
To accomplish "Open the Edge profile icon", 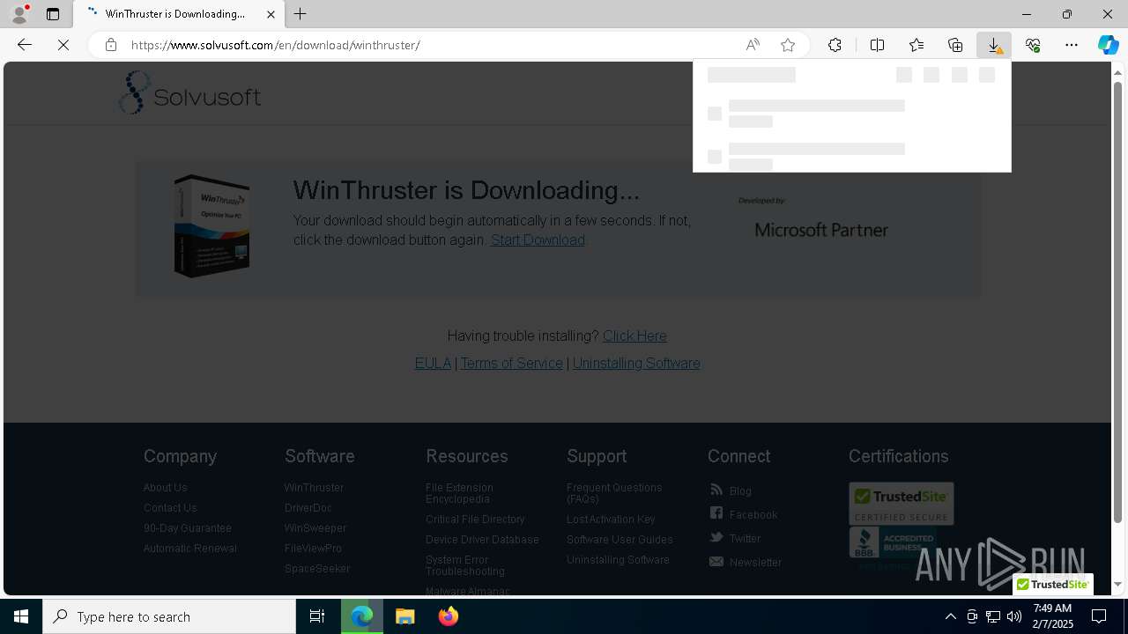I will pyautogui.click(x=19, y=14).
